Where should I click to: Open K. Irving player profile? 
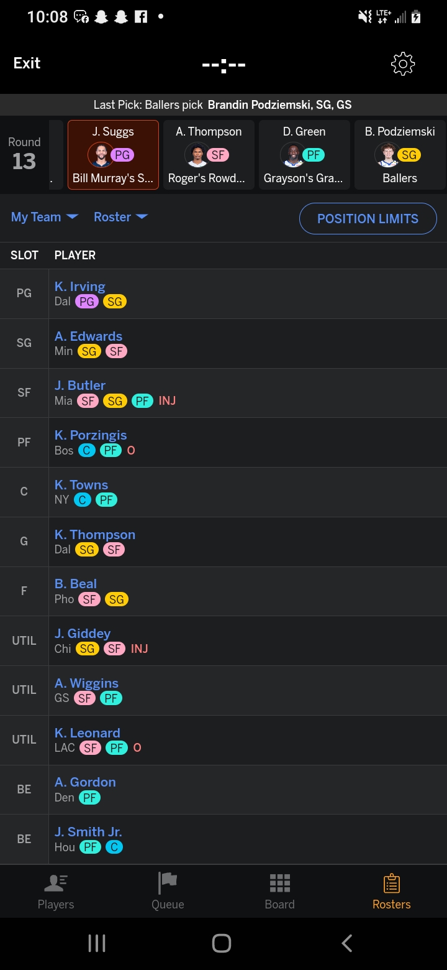pos(80,287)
